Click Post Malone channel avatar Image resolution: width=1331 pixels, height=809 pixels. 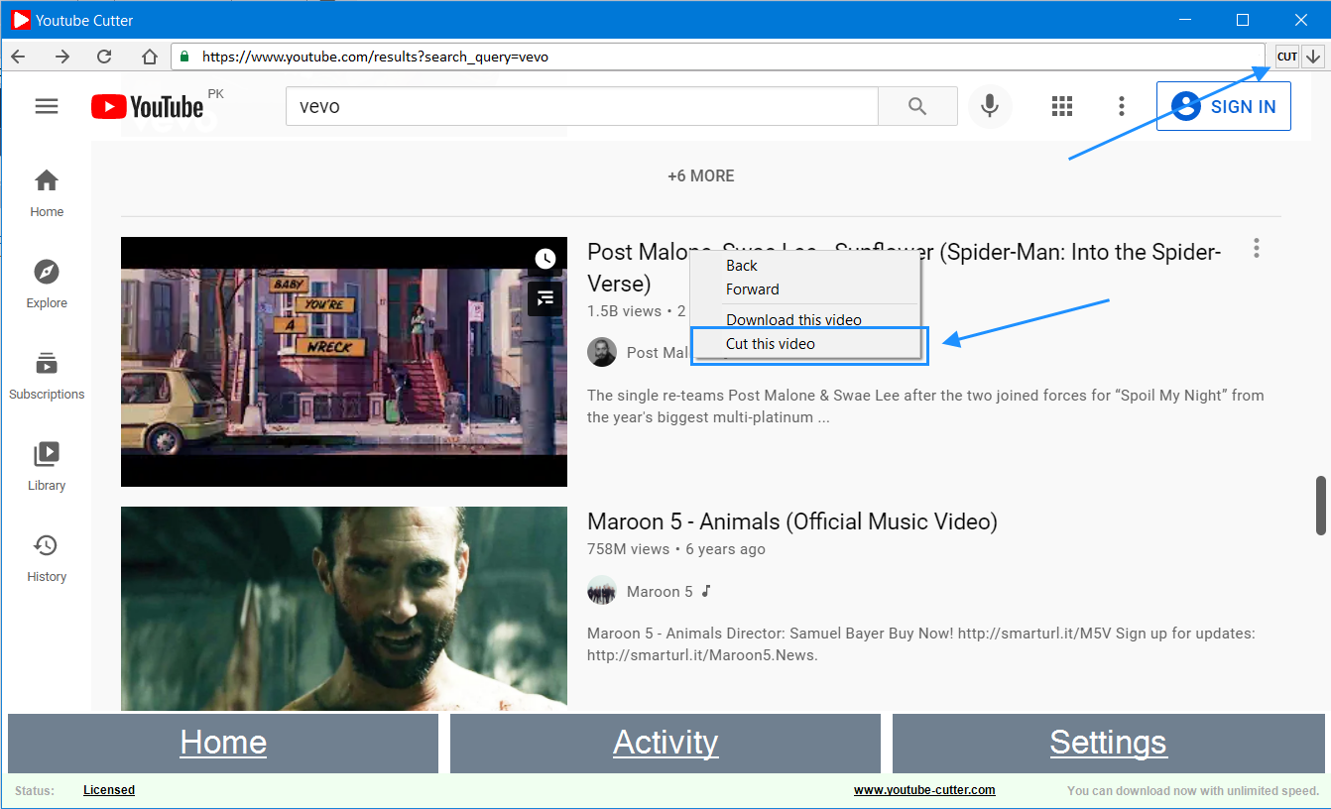[x=602, y=352]
